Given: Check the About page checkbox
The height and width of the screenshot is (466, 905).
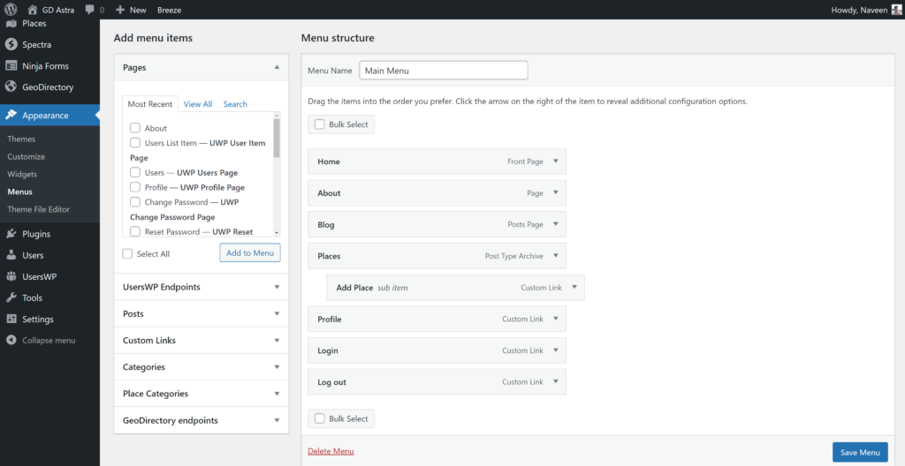Looking at the screenshot, I should click(135, 128).
